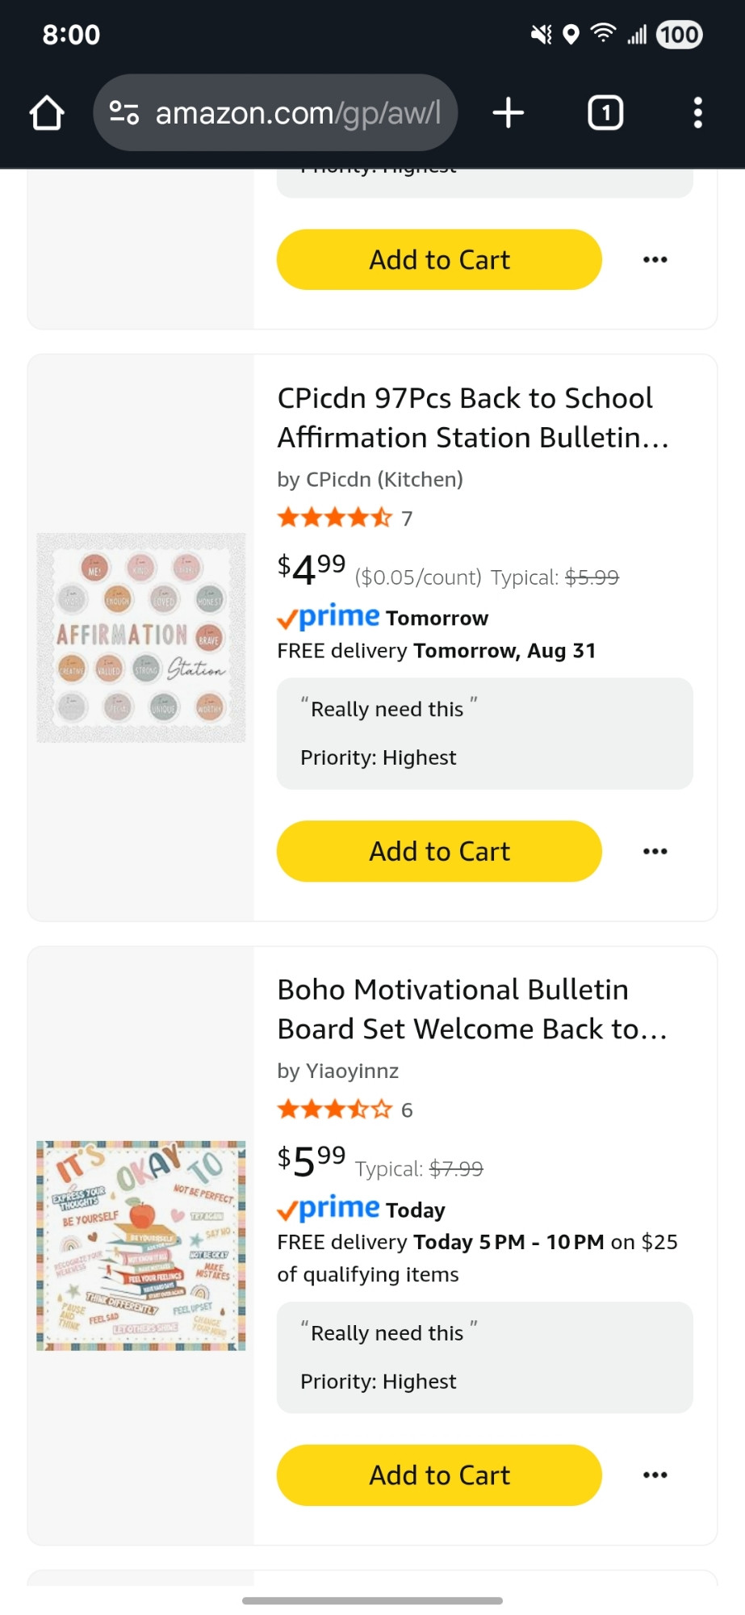Open the browser three-dot overflow menu

(698, 113)
